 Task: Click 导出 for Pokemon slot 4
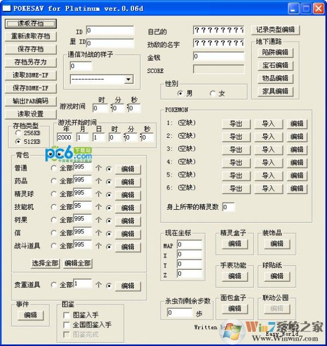236,162
